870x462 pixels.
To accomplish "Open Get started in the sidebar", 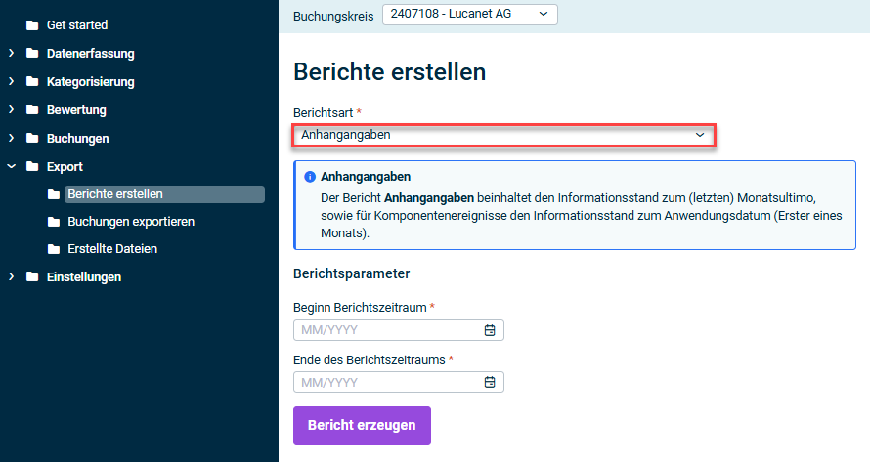I will pos(77,25).
